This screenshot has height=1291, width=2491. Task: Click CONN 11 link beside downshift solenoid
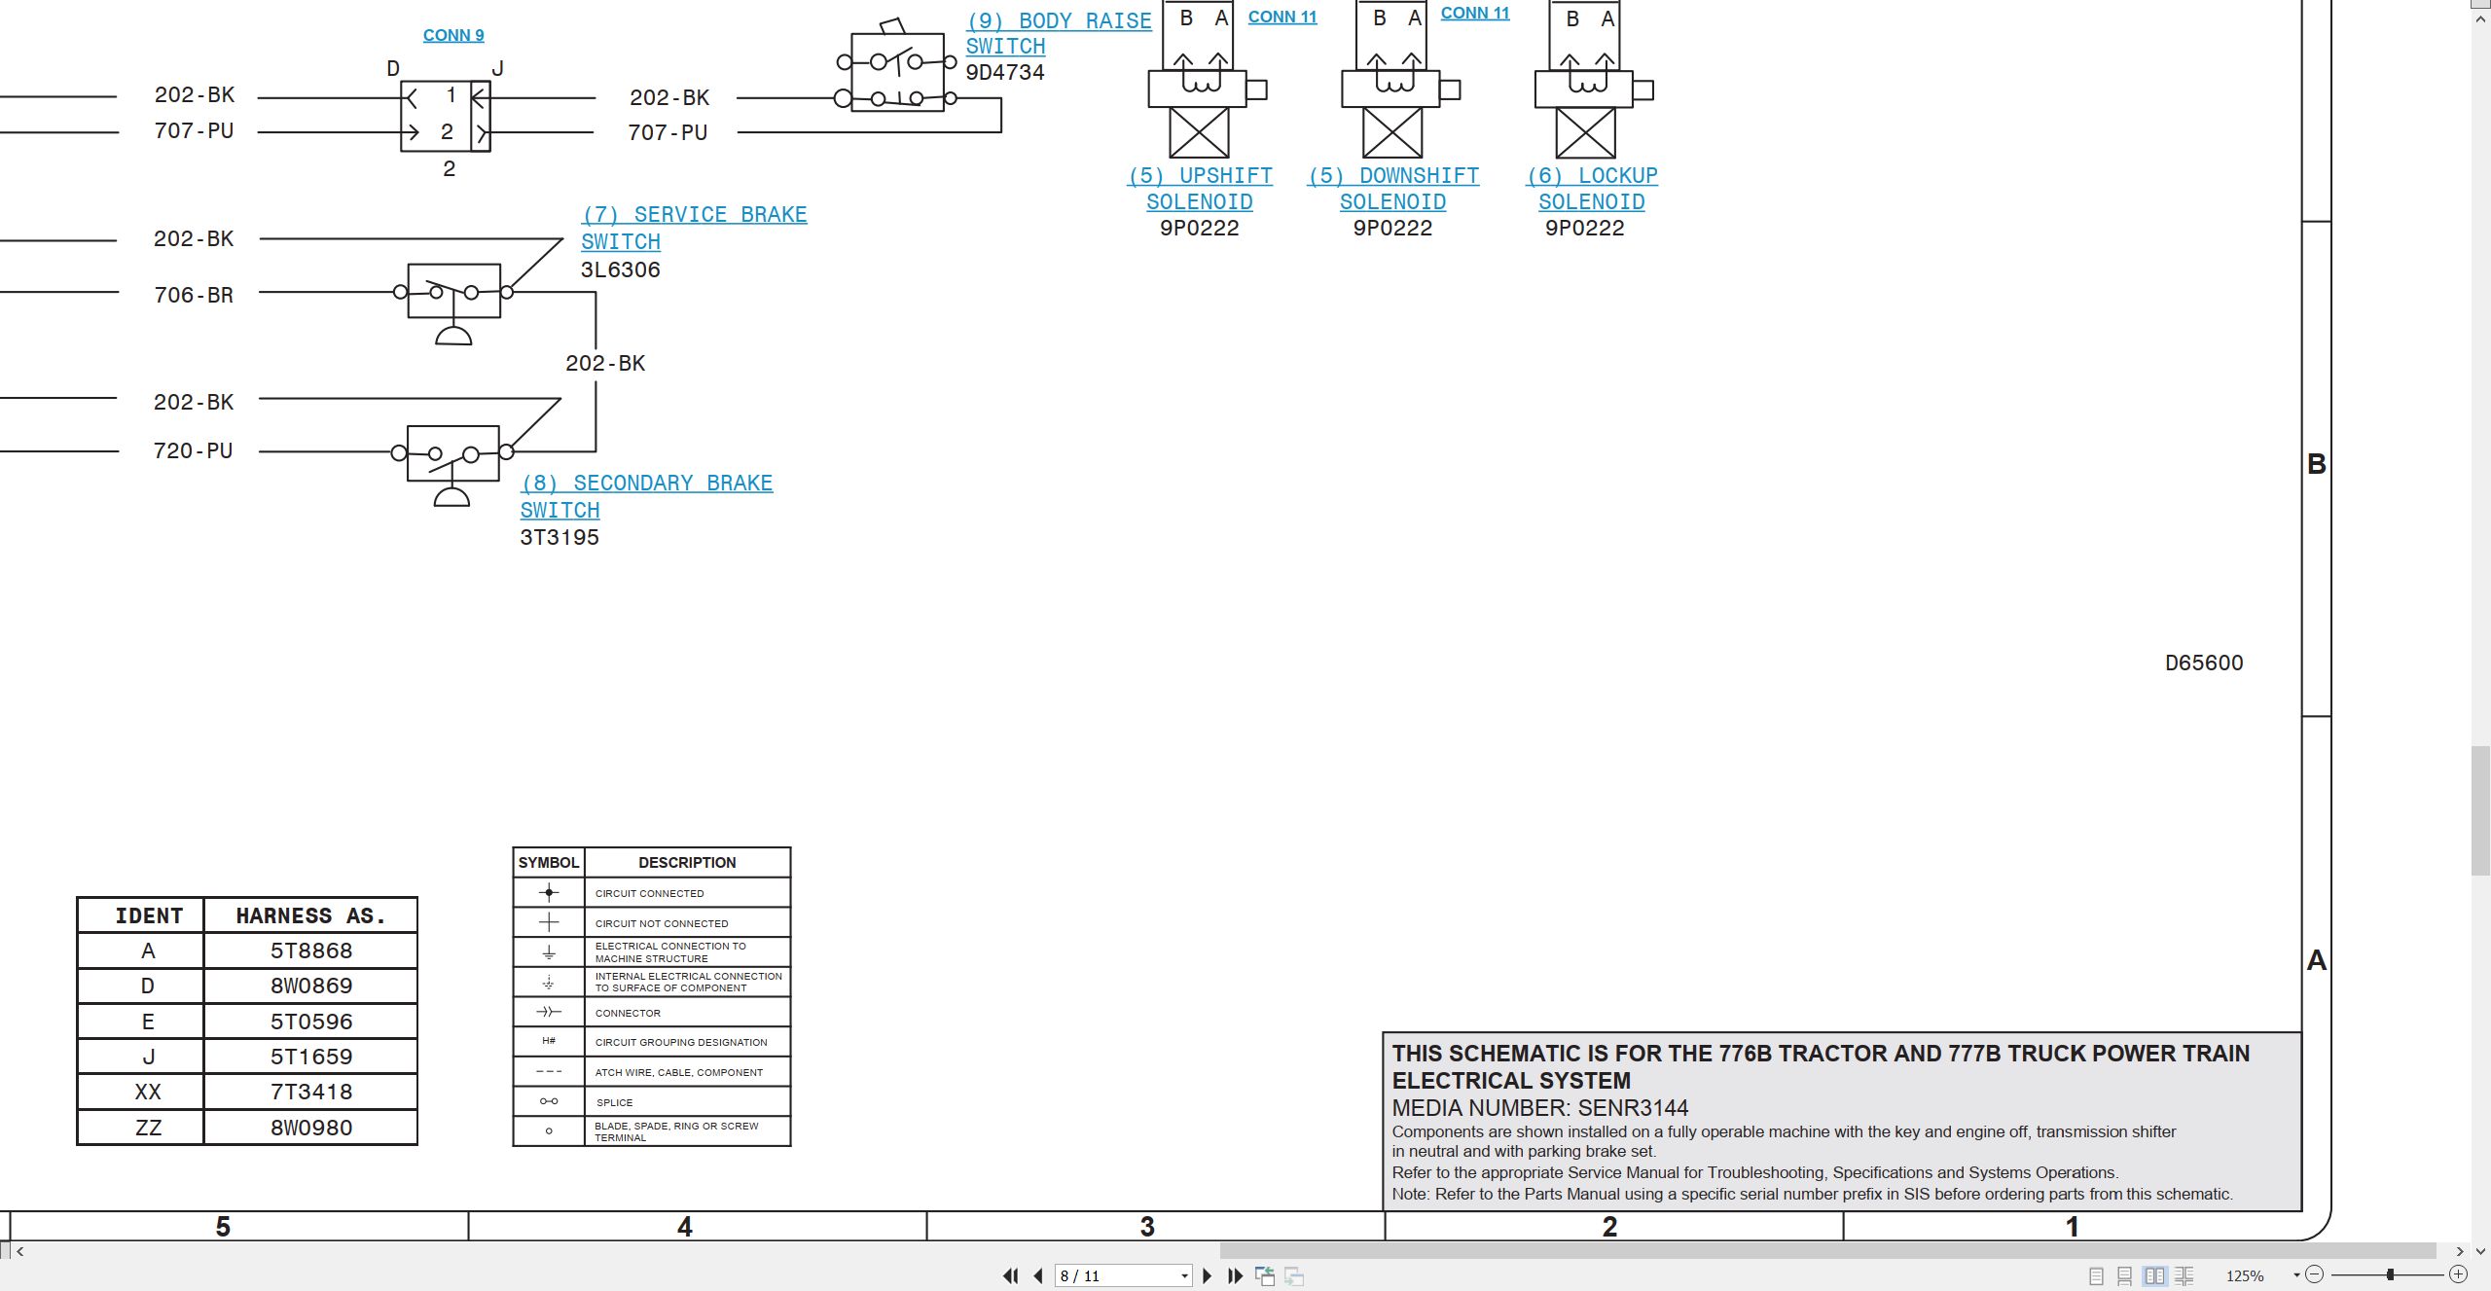[x=1475, y=13]
